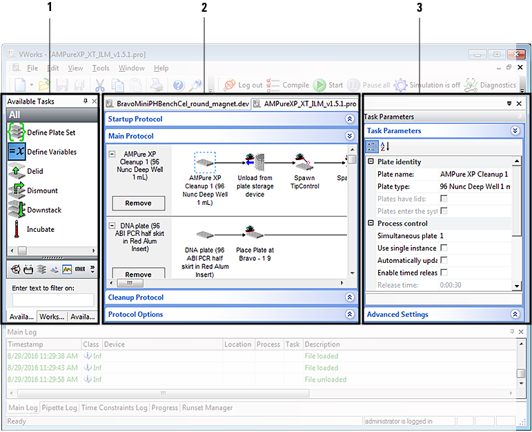
Task: Expand the Protocol Options section
Action: (350, 314)
